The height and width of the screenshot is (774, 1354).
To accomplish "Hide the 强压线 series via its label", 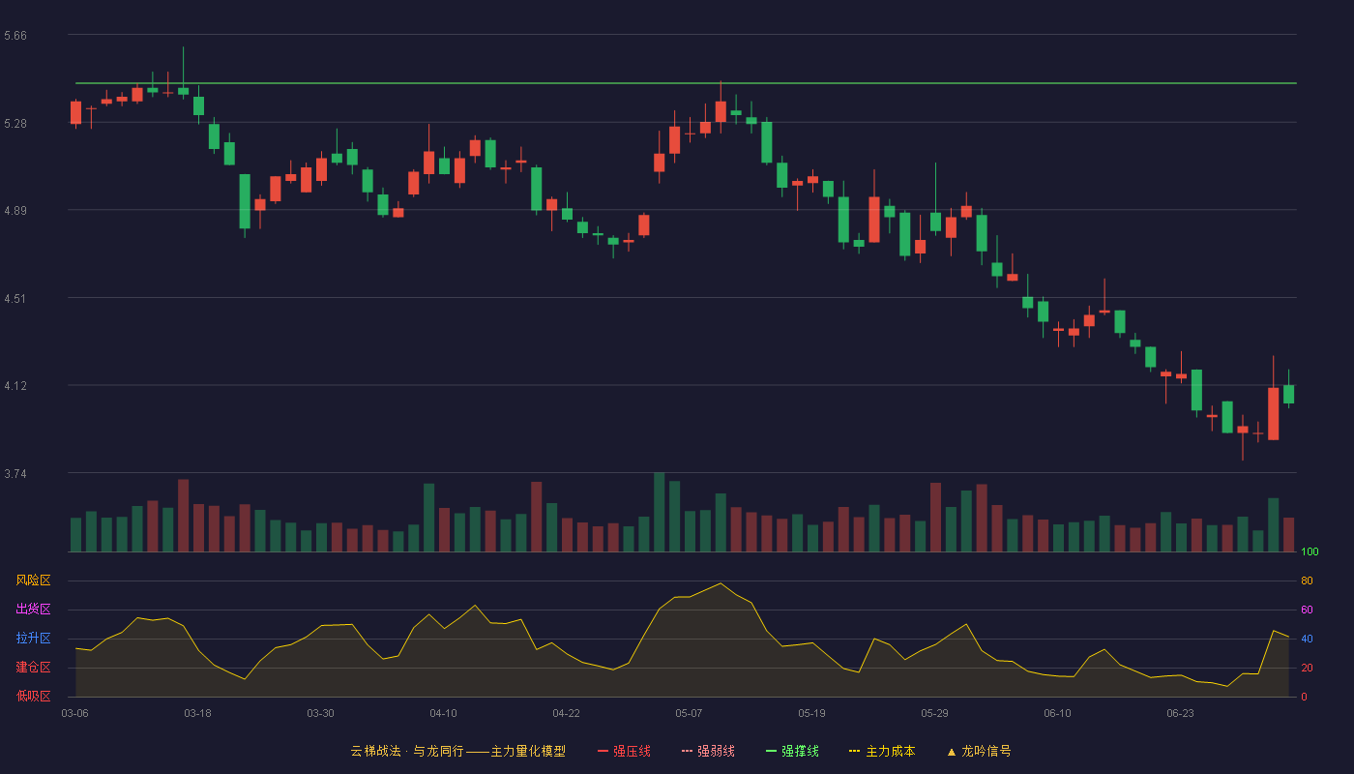I will (x=632, y=751).
